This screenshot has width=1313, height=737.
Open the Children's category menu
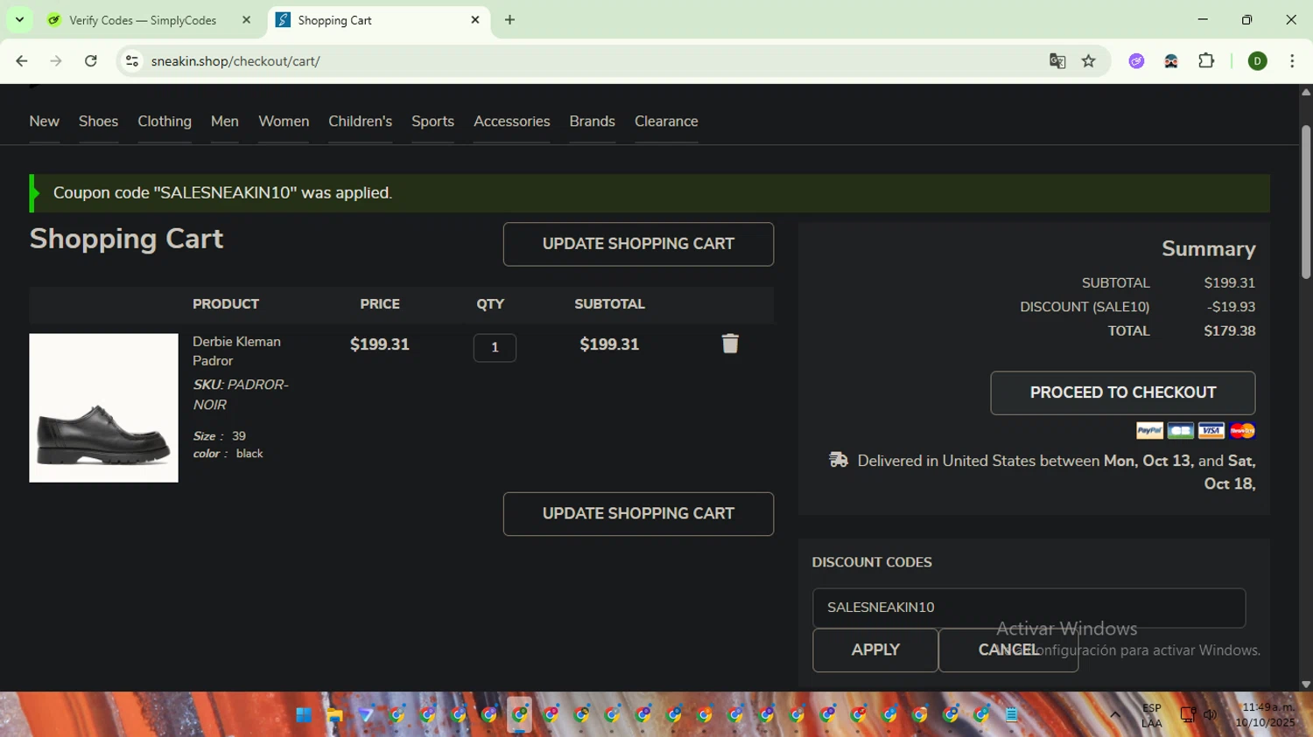point(361,122)
